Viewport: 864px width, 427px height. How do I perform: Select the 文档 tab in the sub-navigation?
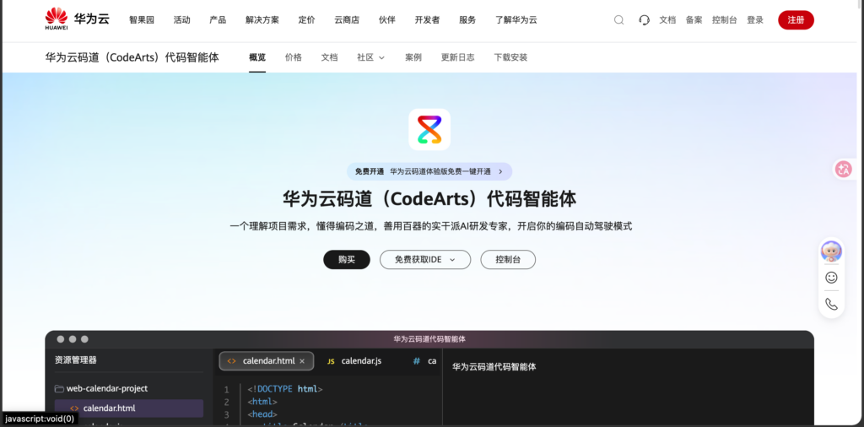[329, 57]
